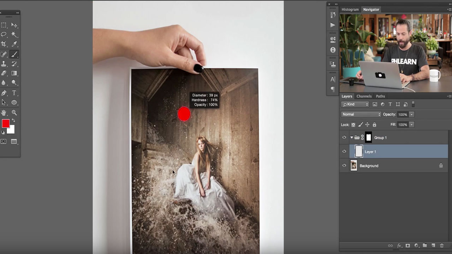Click the link layers button
Viewport: 452px width, 254px height.
(x=390, y=246)
